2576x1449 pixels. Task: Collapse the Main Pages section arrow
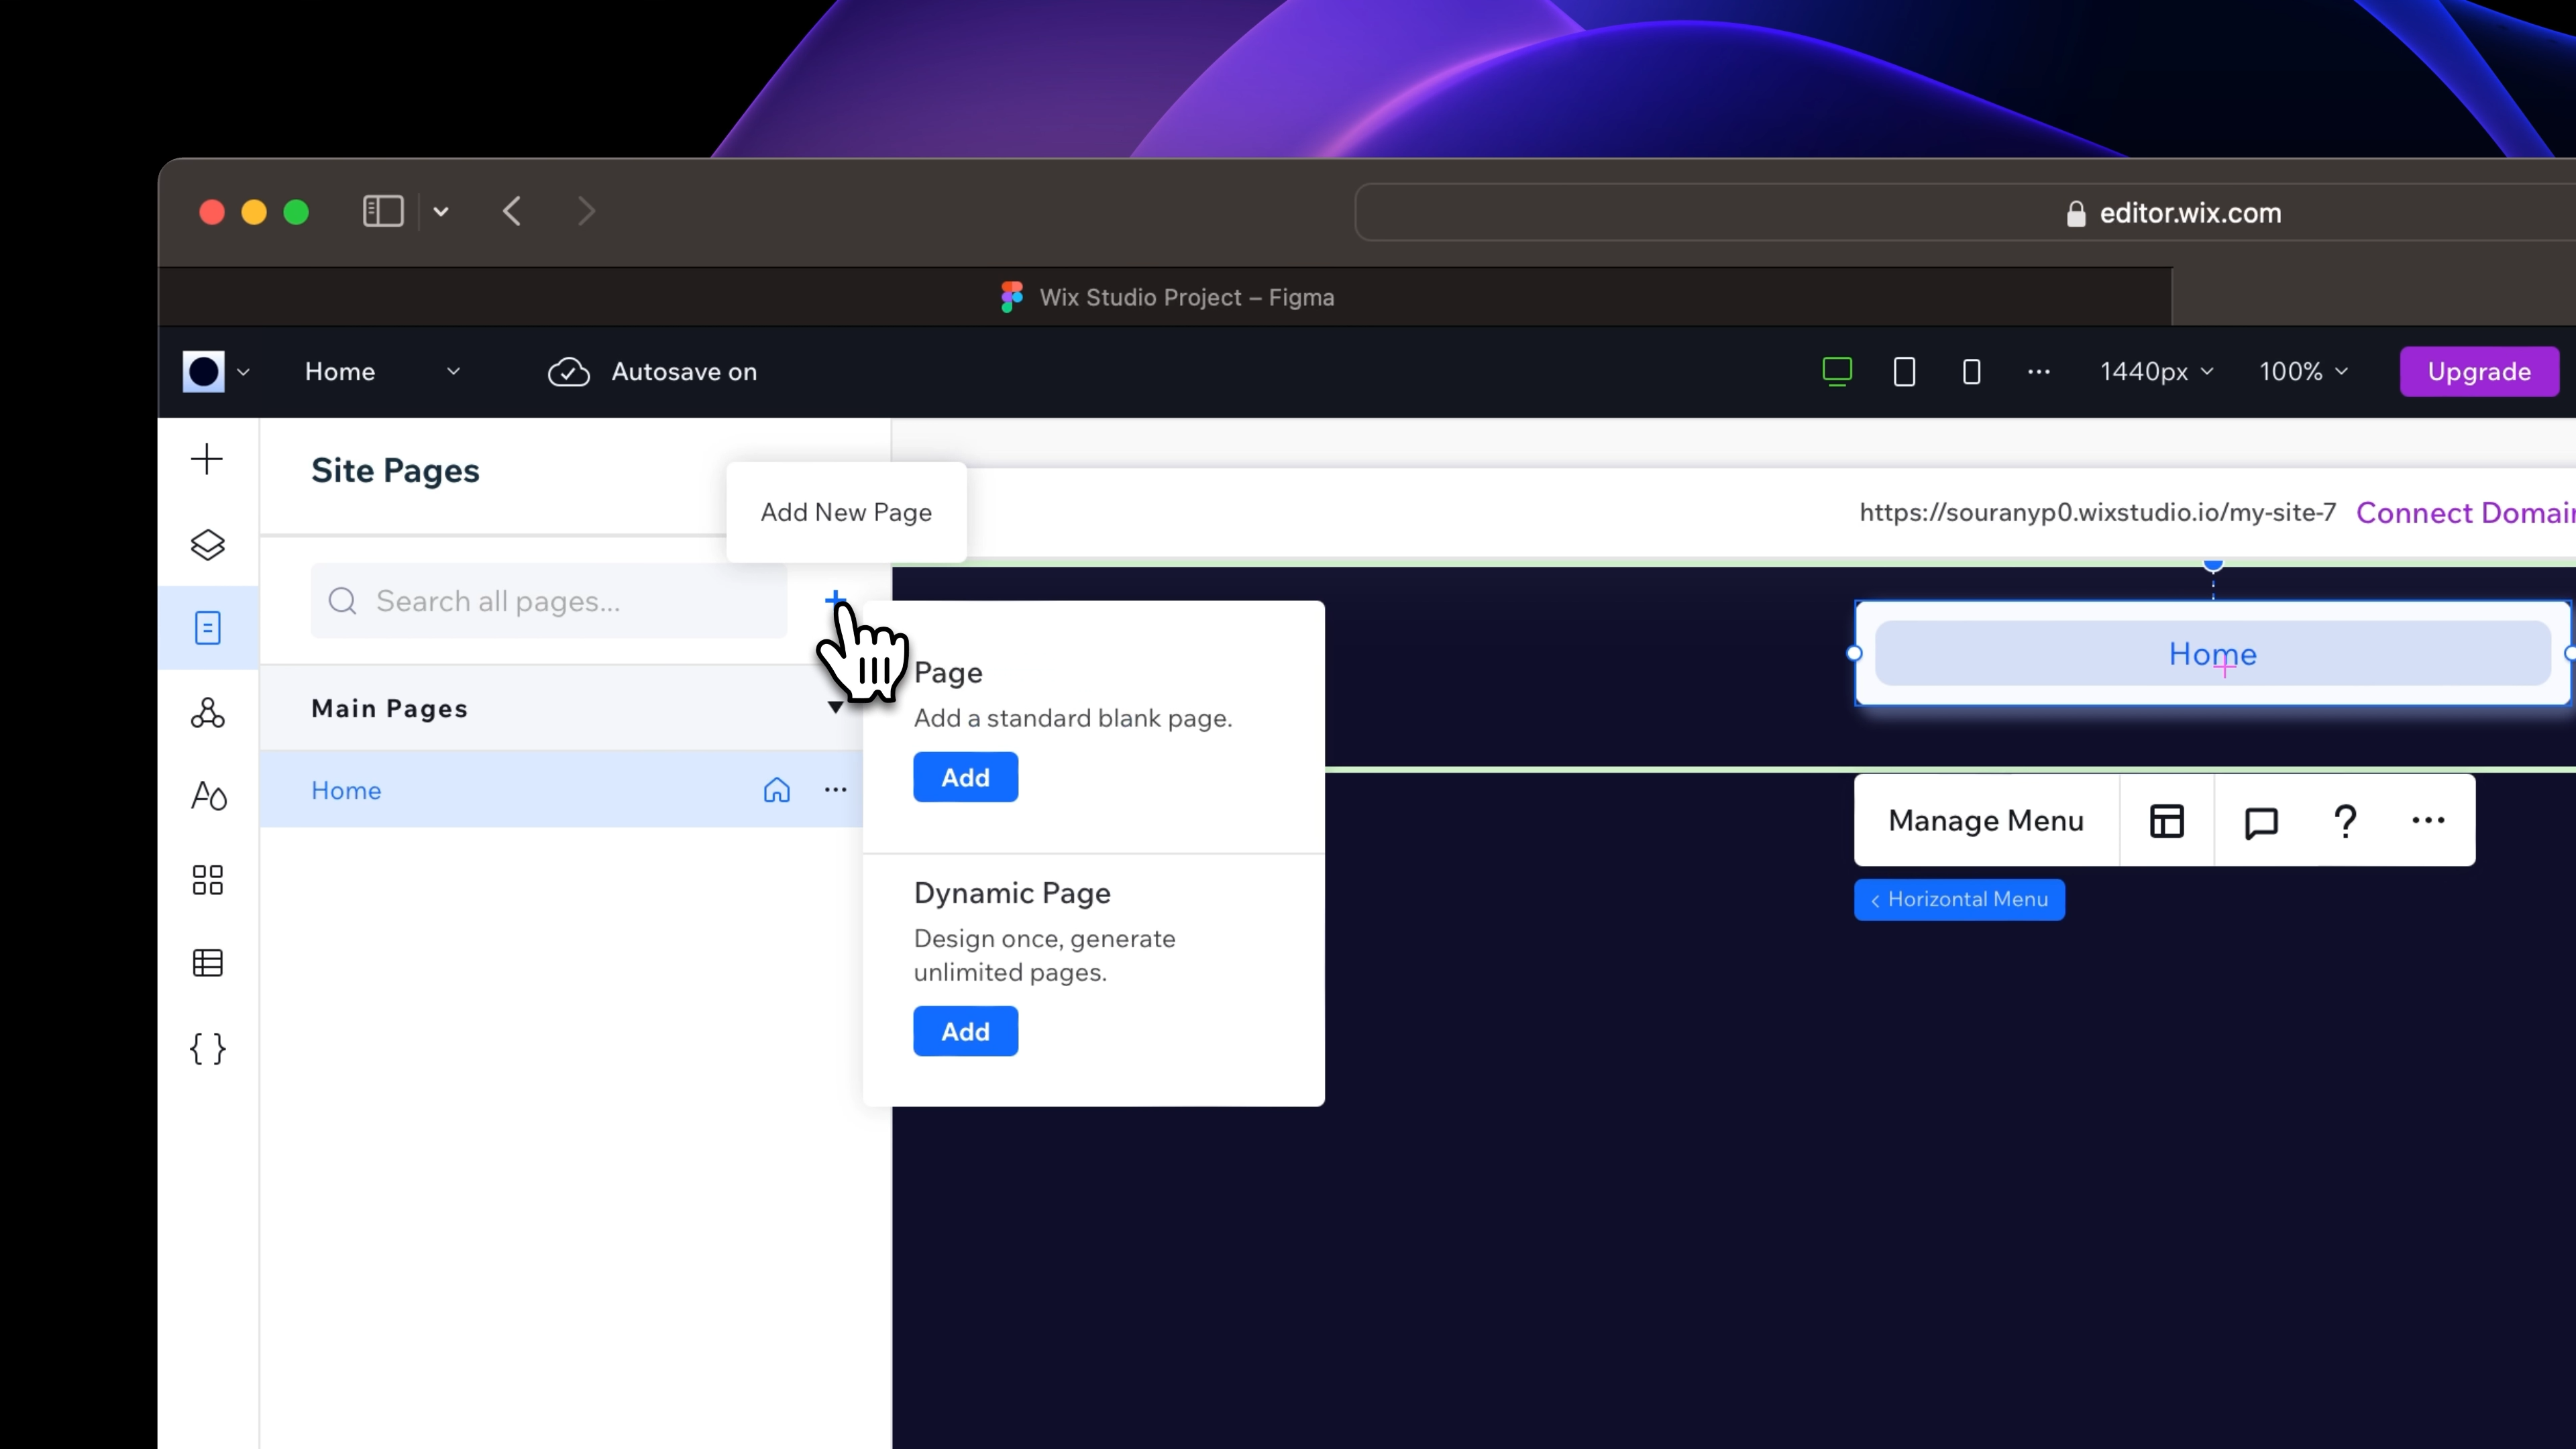(x=835, y=708)
